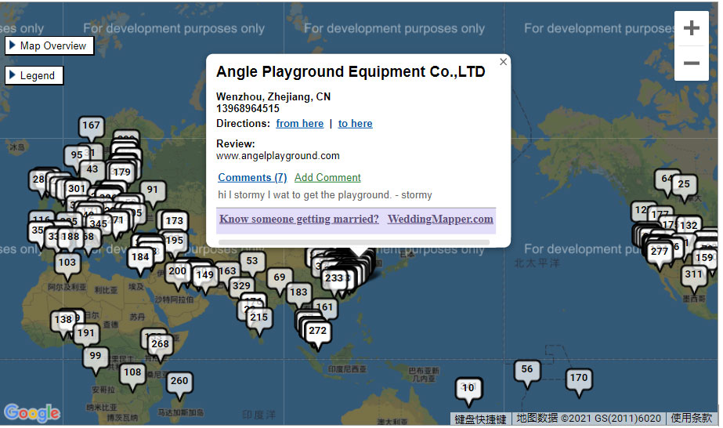Click the Add Comment link
723x428 pixels.
click(327, 178)
